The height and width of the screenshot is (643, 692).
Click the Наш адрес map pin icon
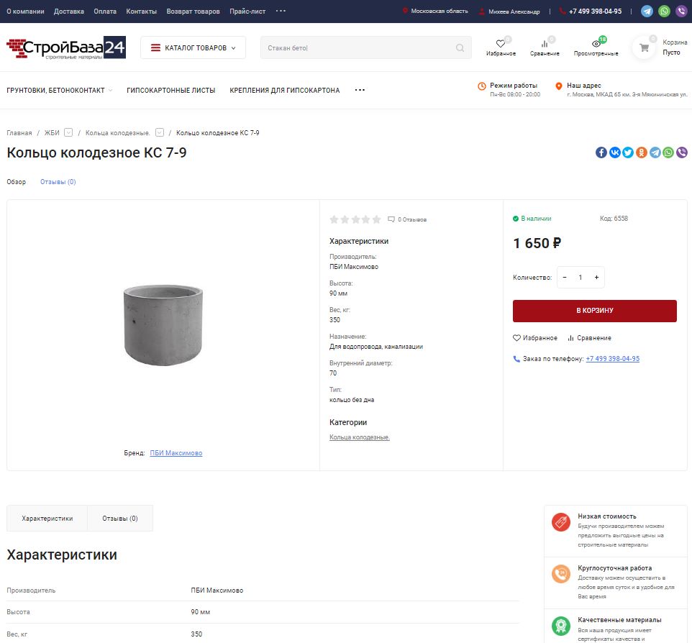click(559, 86)
